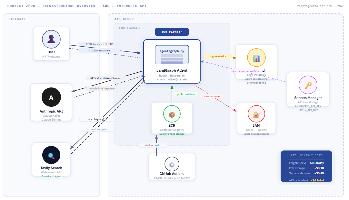This screenshot has width=349, height=200.
Task: Click the 'pulls container' green label
Action: [186, 94]
